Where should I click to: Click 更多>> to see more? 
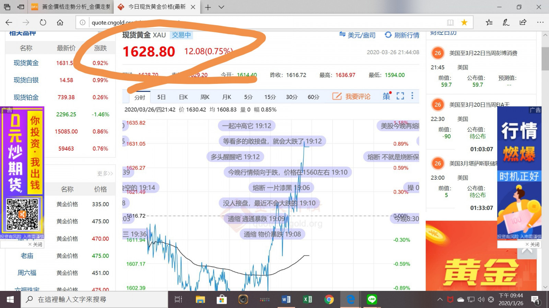pyautogui.click(x=105, y=174)
